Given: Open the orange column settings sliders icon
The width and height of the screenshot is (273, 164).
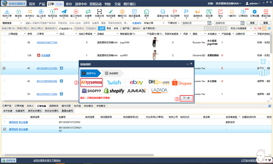Looking at the screenshot, I should (x=264, y=28).
